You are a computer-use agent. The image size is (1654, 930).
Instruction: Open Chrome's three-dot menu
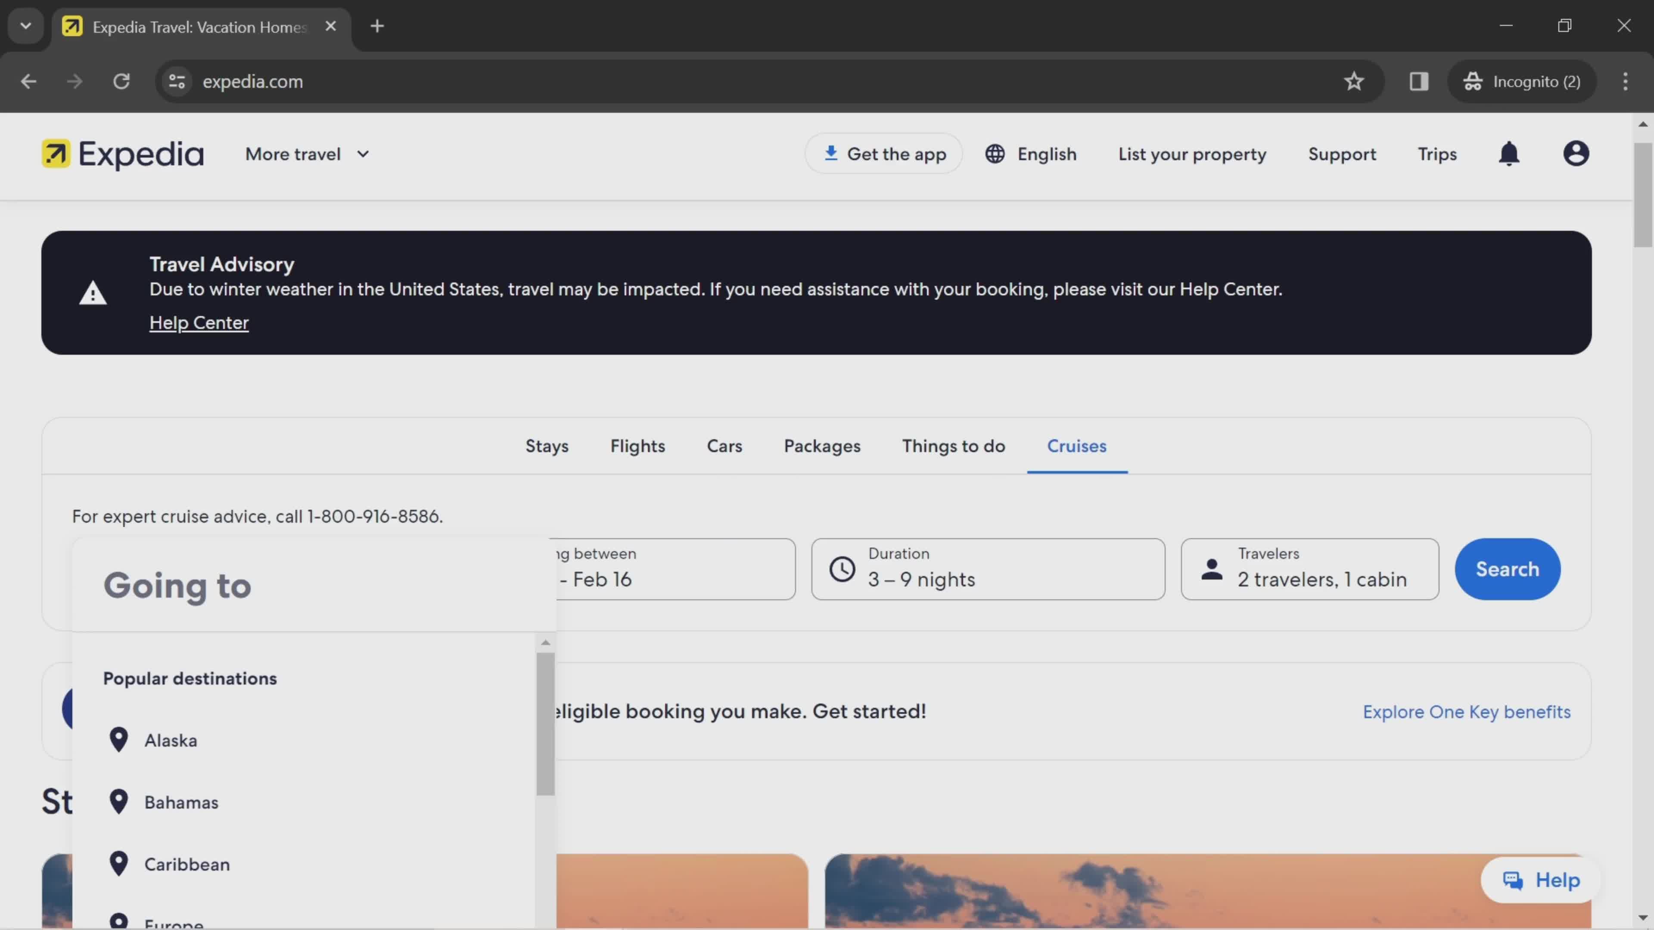[x=1625, y=81]
